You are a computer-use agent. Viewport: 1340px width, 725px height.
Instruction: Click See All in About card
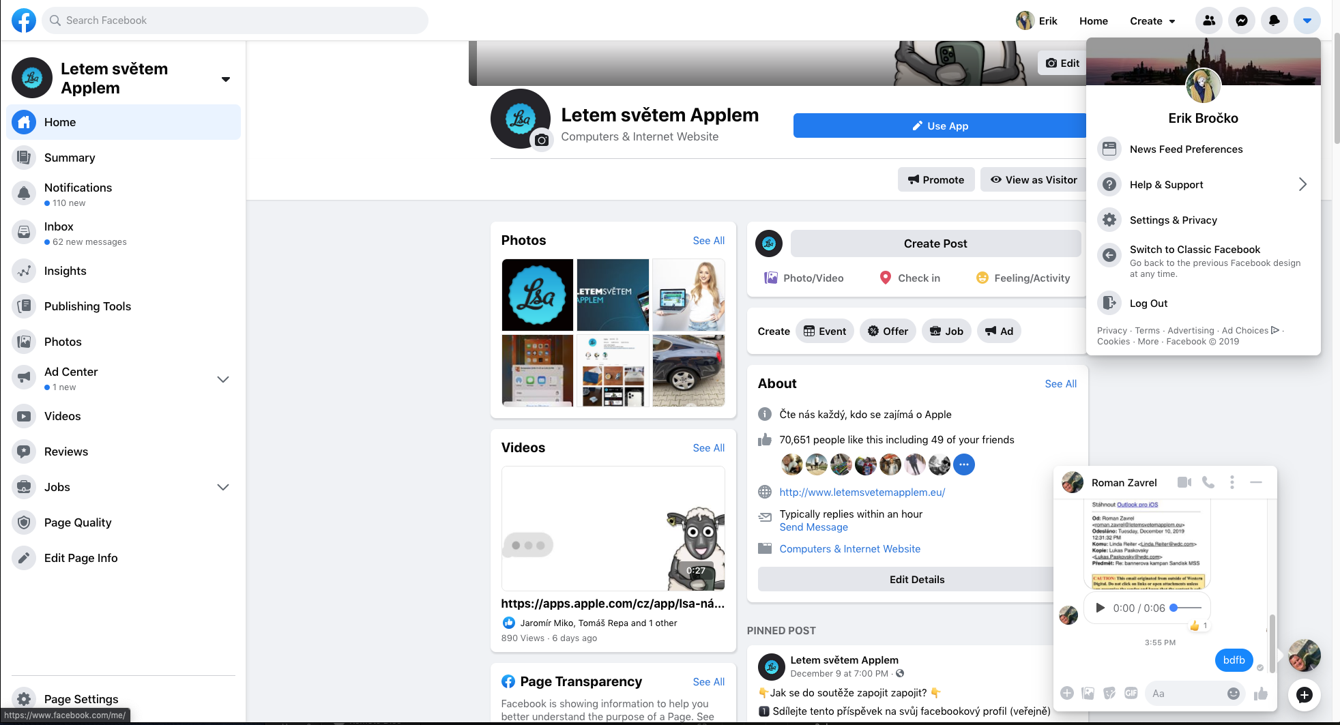click(1060, 383)
